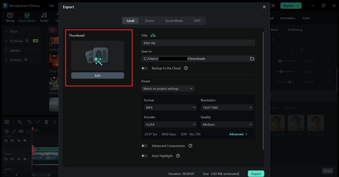Click the Undo arrow in timeline toolbar

point(29,122)
